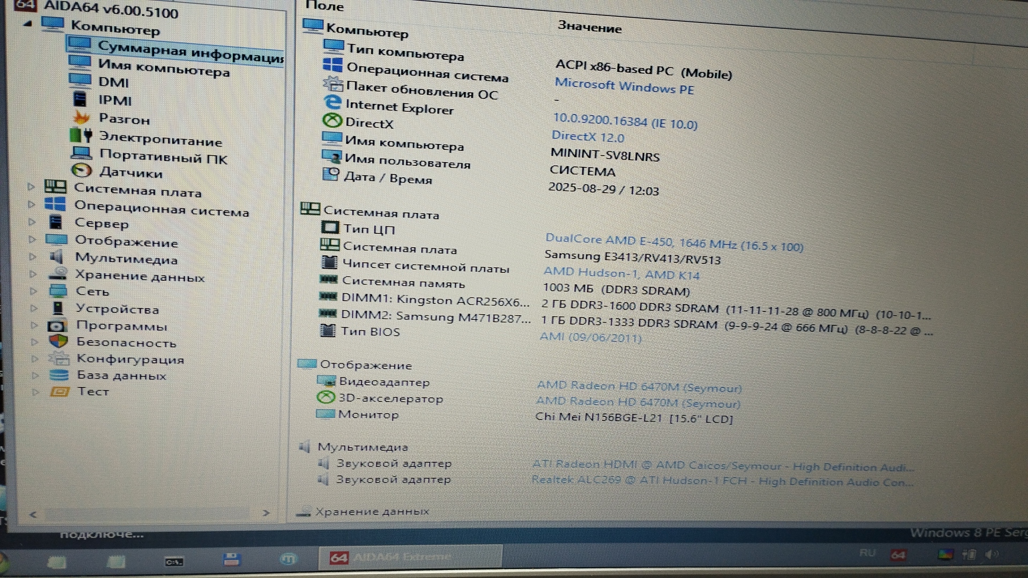Click the Portable PC (Портативный ПК) laptop icon

pyautogui.click(x=81, y=153)
